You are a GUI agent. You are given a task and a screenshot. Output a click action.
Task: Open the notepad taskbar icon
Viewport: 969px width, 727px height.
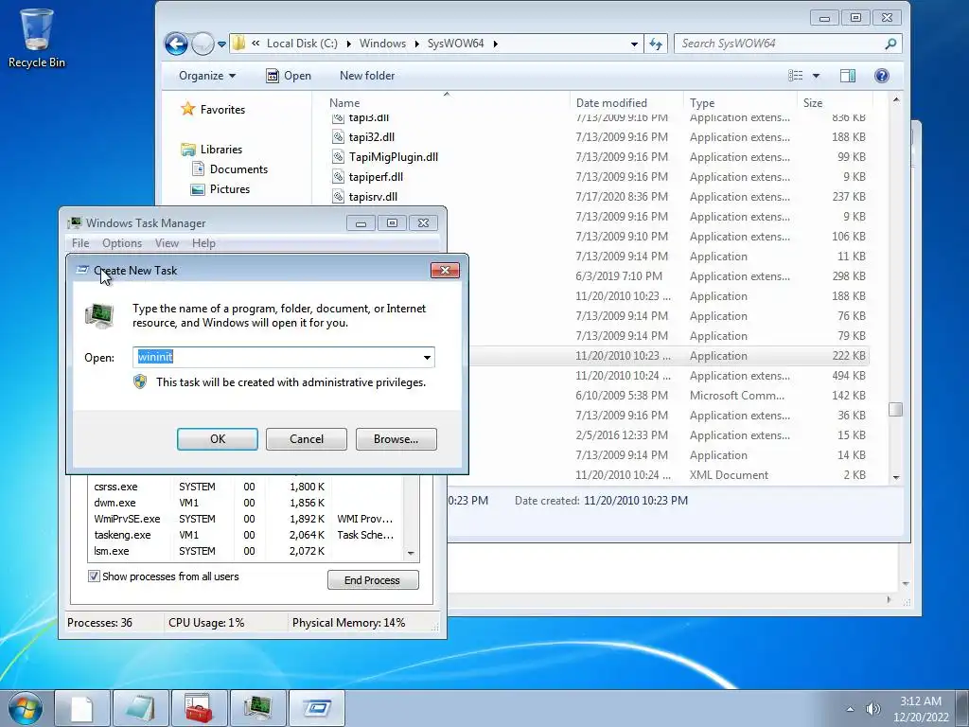[x=140, y=708]
